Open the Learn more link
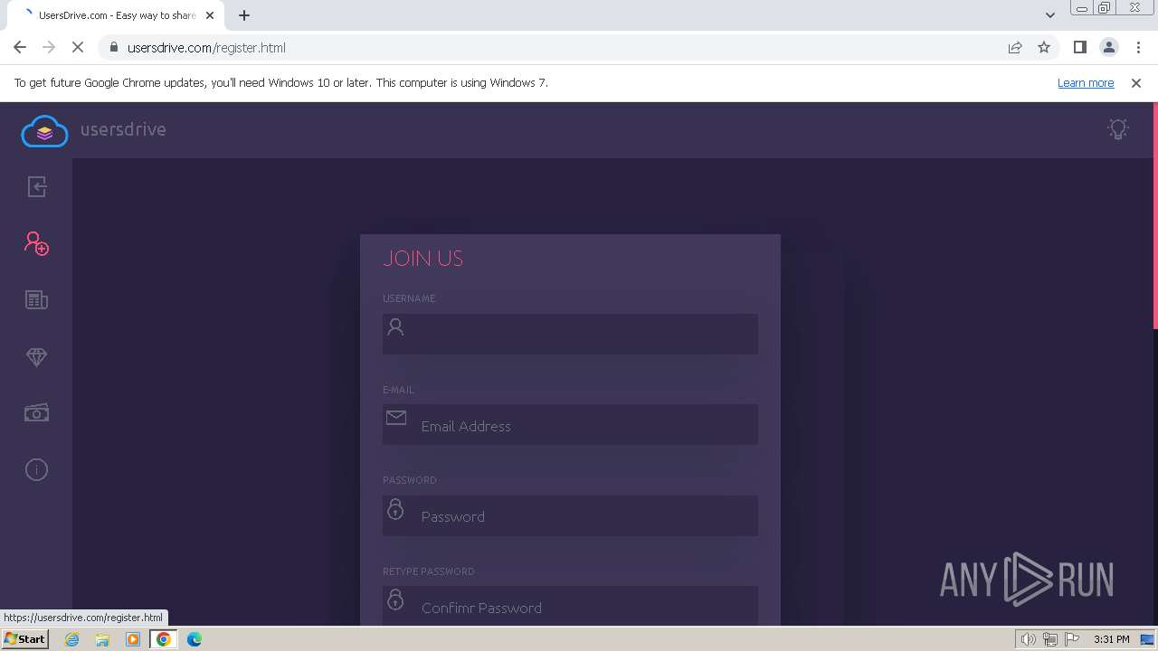The image size is (1158, 651). pos(1086,83)
